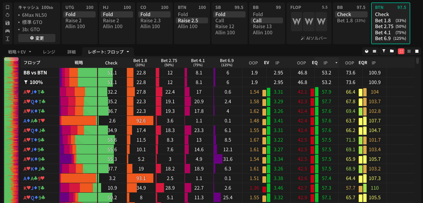Click the 3D cube icon
The width and height of the screenshot is (423, 203).
point(367,51)
